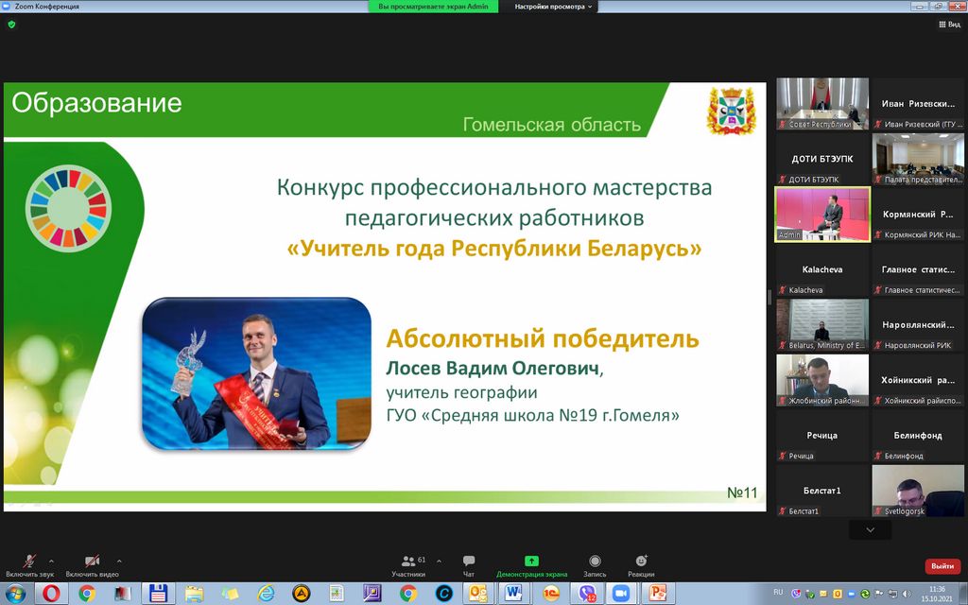Open the Reactions (Реакции) menu

pyautogui.click(x=641, y=562)
